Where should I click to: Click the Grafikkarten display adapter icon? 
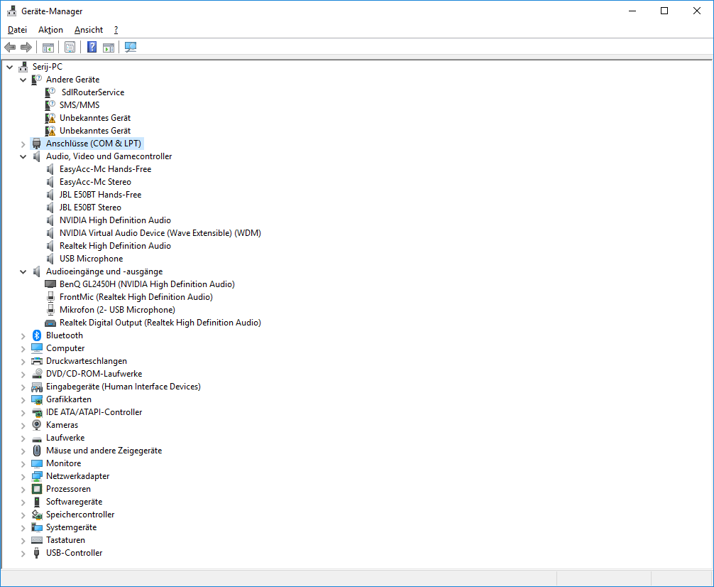pos(37,399)
